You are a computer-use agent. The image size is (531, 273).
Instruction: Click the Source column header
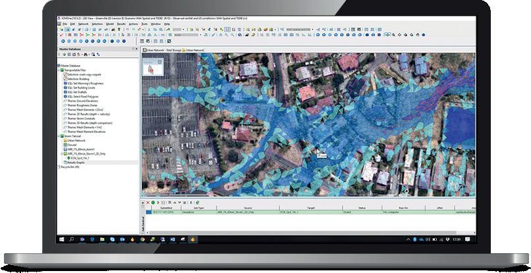click(x=248, y=208)
